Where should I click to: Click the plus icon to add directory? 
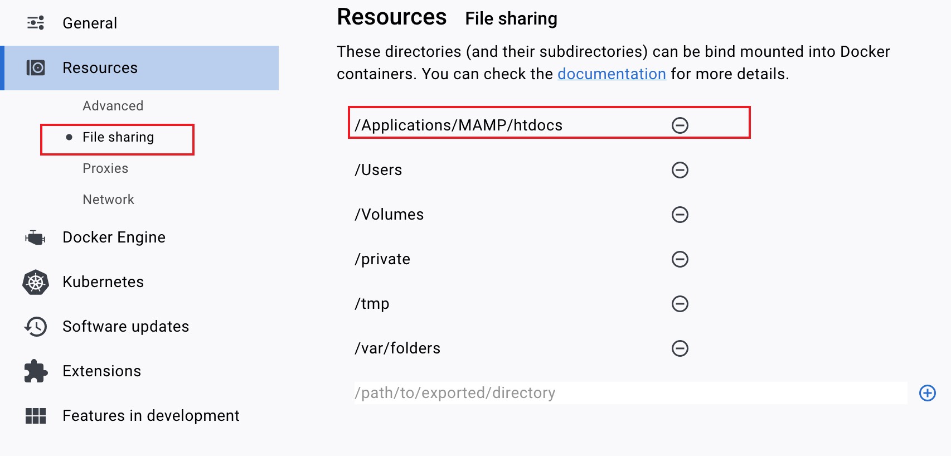(927, 393)
